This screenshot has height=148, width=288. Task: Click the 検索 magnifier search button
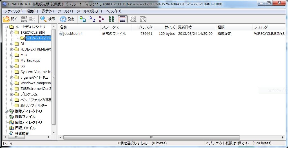pos(48,19)
